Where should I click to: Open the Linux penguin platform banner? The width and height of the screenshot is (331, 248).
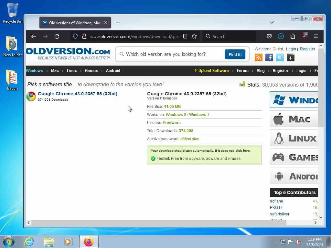pyautogui.click(x=294, y=138)
